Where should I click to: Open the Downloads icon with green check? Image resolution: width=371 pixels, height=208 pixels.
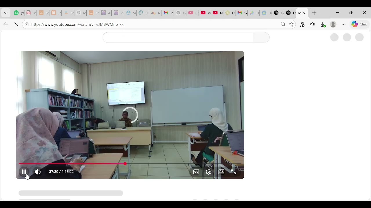[323, 25]
